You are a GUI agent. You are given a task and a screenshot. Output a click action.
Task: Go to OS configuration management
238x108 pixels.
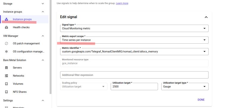[x=29, y=52]
